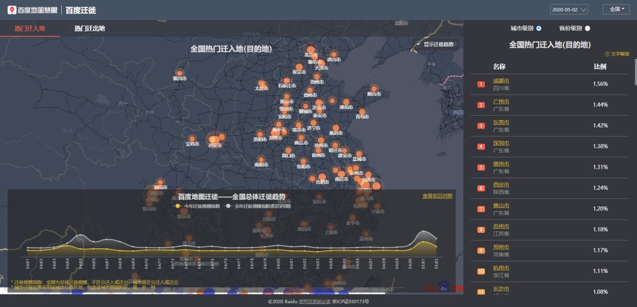Open 成都市 in the ranking list
This screenshot has height=307, width=637.
[501, 81]
